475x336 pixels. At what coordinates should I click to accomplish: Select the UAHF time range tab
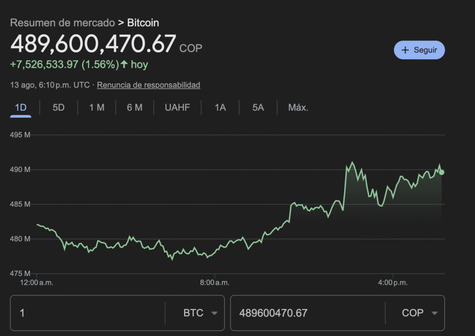click(177, 108)
